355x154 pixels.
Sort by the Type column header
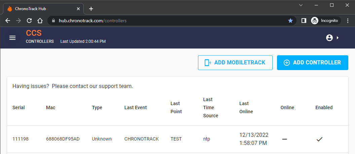(x=97, y=107)
